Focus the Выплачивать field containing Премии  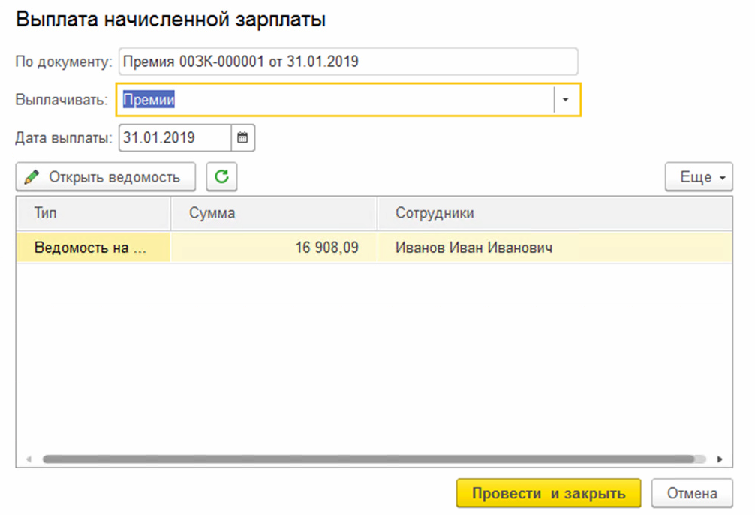(x=334, y=100)
